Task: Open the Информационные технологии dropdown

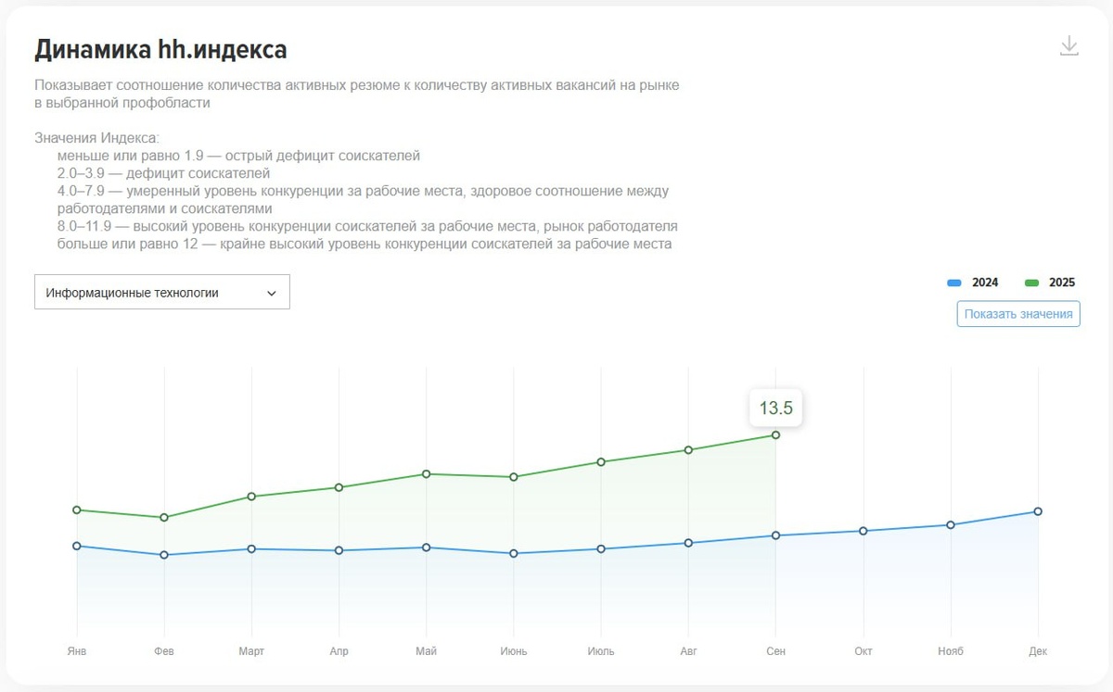Action: pyautogui.click(x=162, y=292)
